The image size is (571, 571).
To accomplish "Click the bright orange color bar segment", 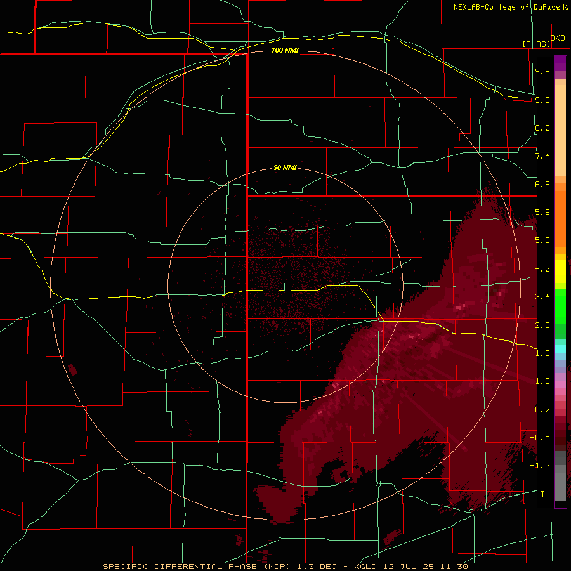I will pos(560,218).
